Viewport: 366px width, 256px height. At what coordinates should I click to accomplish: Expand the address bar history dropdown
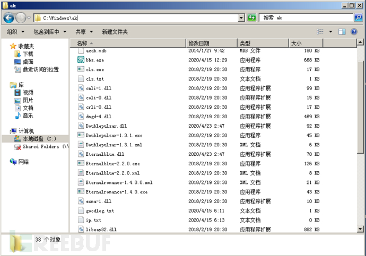point(241,18)
